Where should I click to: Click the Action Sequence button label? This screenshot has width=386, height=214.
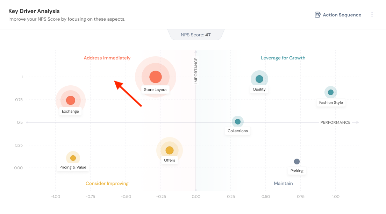pos(342,15)
